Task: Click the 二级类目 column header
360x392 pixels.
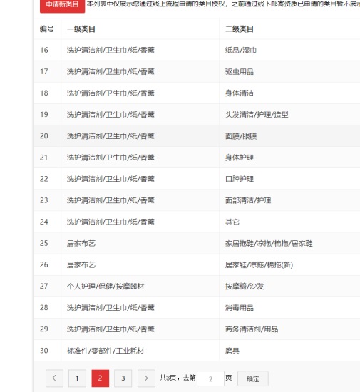Action: [240, 29]
